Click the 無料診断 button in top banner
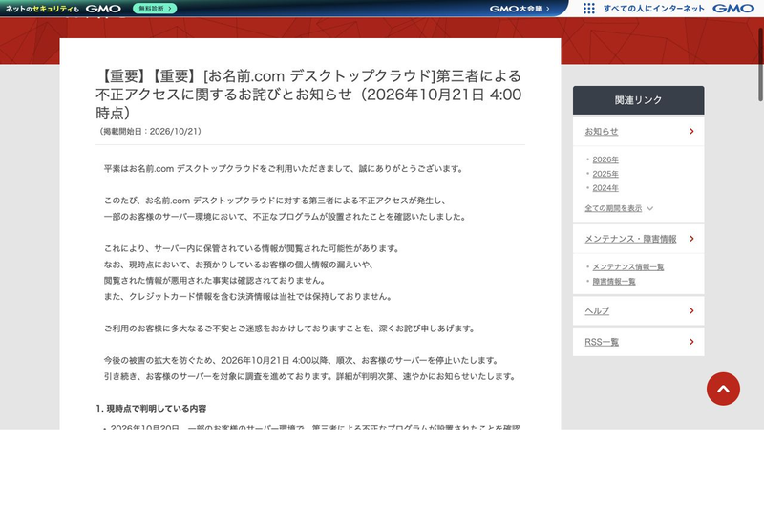 click(155, 9)
